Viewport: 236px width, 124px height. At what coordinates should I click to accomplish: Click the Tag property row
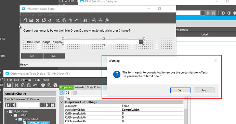click(x=124, y=98)
